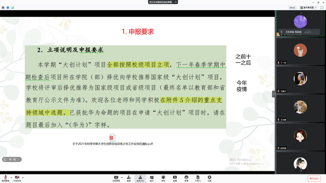Turn on the video camera
Viewport: 326px width, 183px height.
[x=17, y=178]
